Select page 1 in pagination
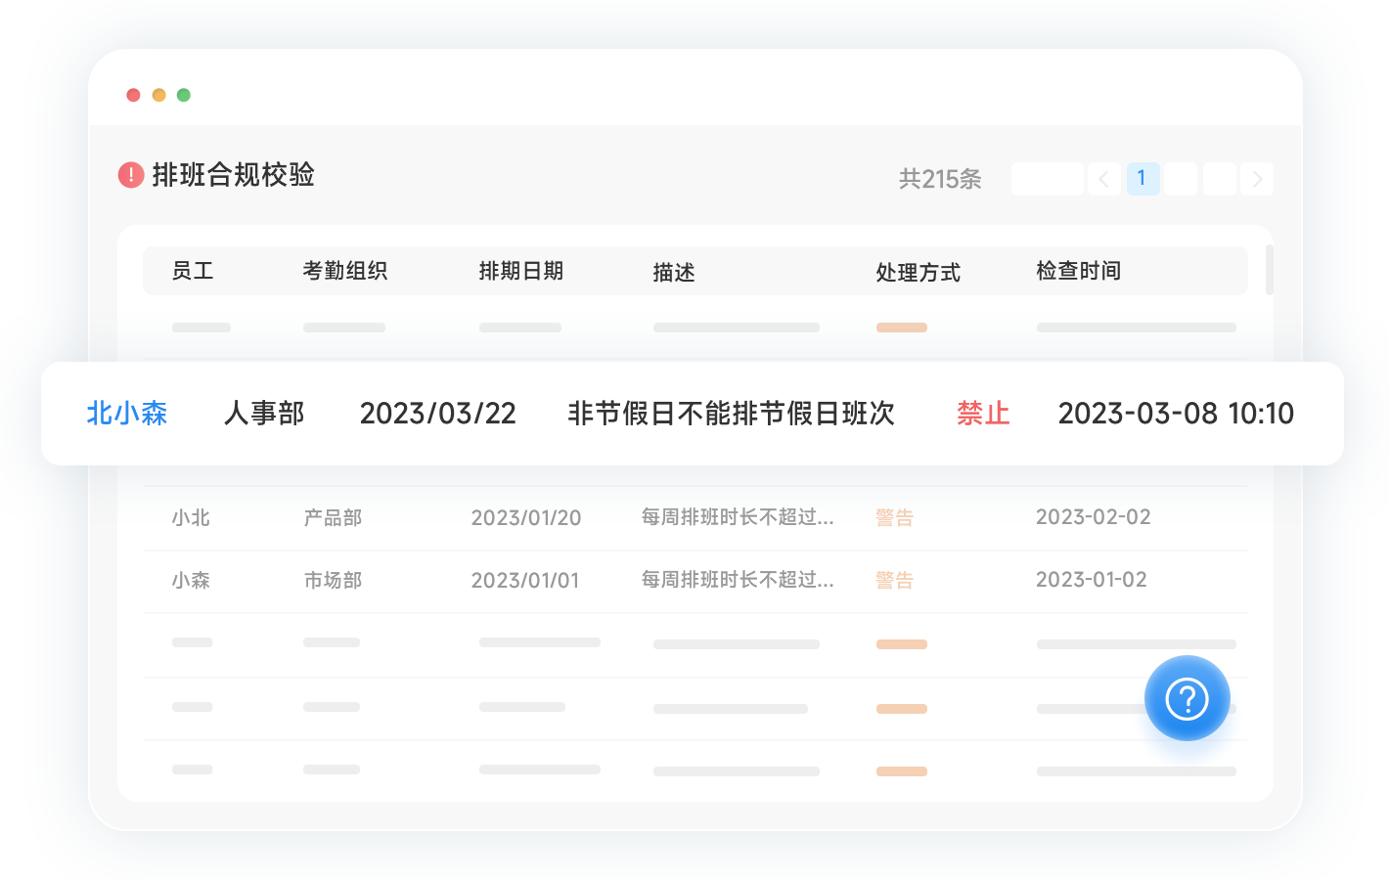Image resolution: width=1389 pixels, height=880 pixels. [1142, 179]
